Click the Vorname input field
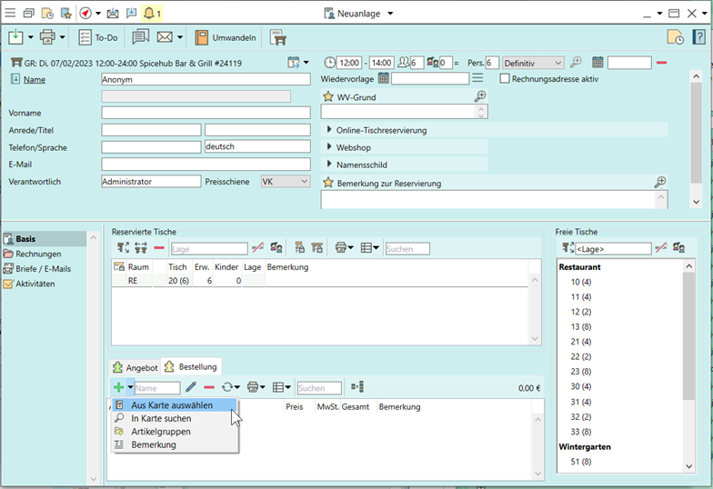 (x=193, y=113)
